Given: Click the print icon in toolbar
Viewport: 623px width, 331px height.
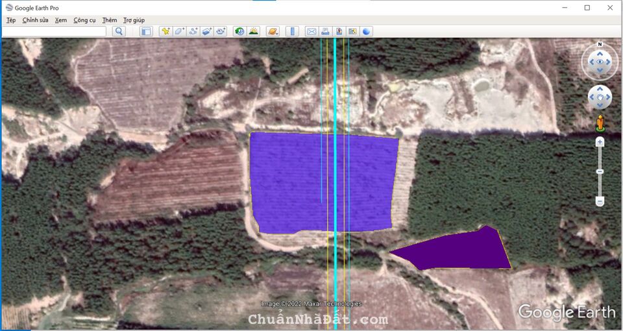Looking at the screenshot, I should (325, 31).
